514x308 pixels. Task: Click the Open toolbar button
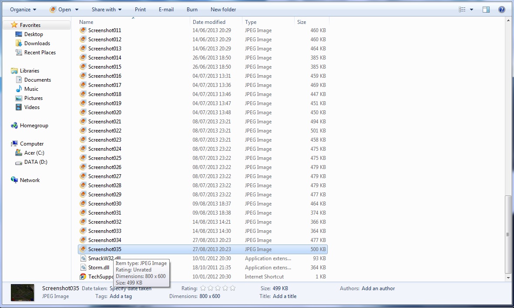[x=60, y=10]
